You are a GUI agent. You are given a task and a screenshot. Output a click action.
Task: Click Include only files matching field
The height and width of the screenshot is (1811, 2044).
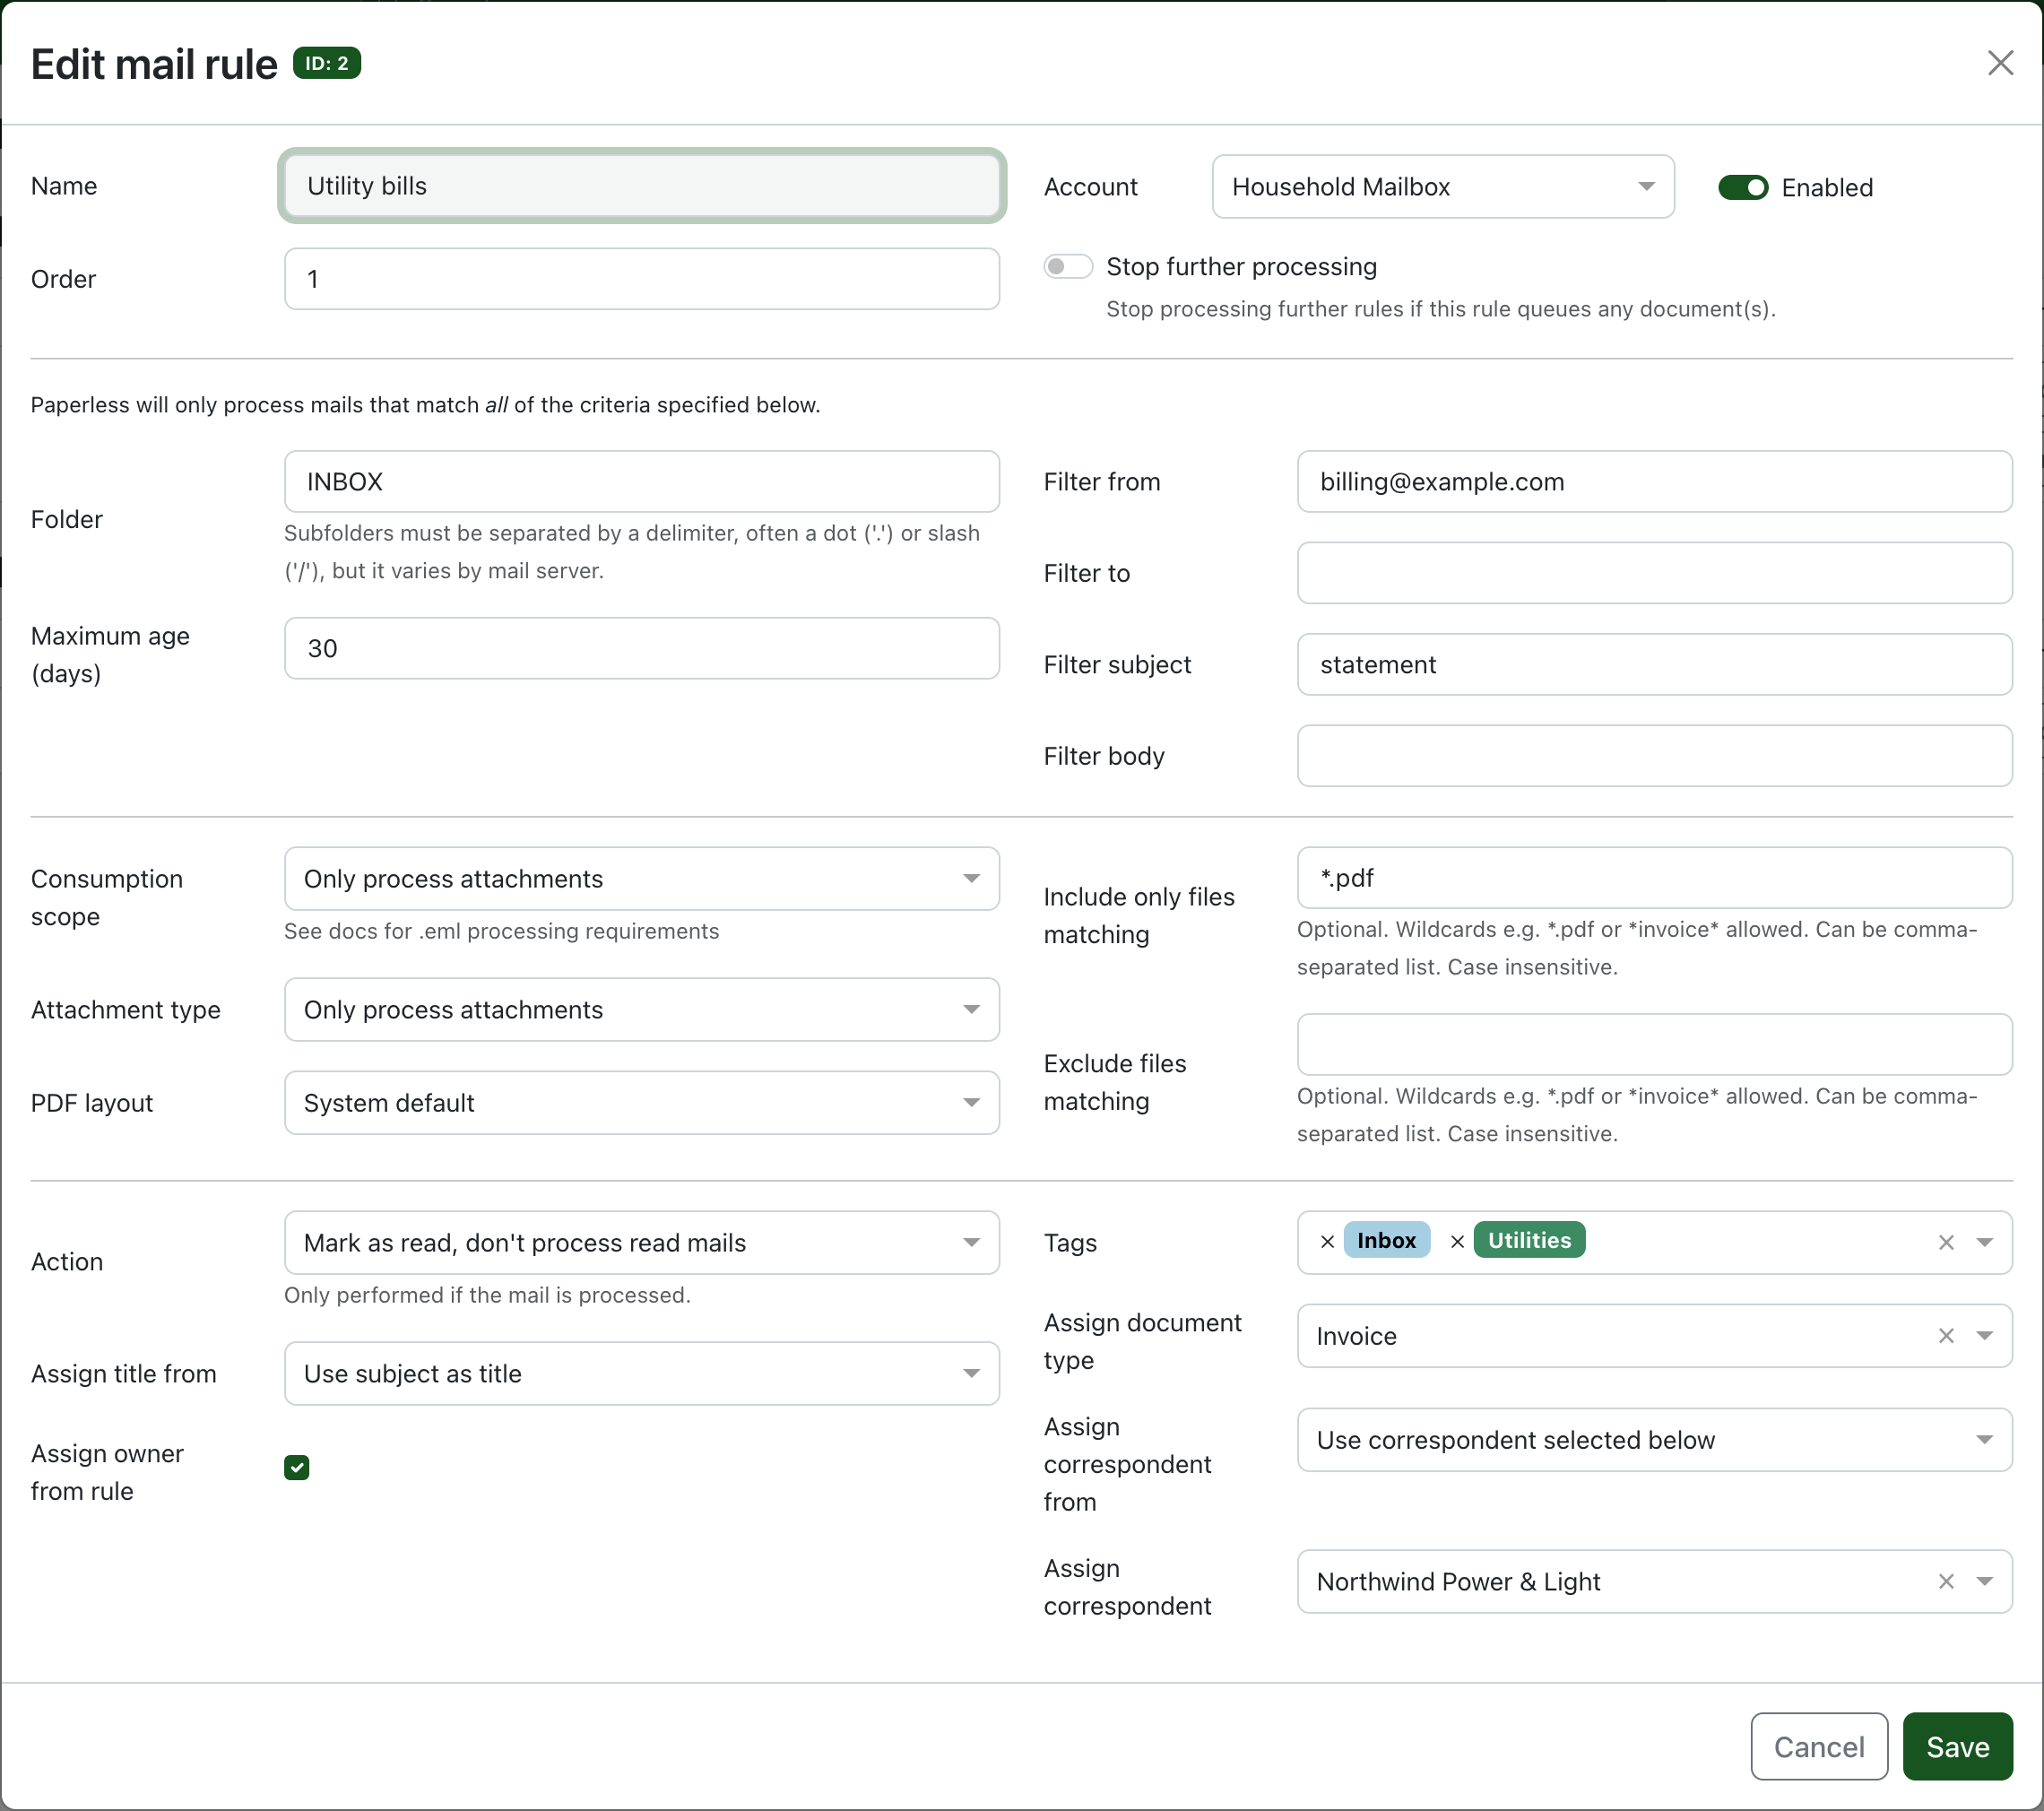click(1654, 878)
